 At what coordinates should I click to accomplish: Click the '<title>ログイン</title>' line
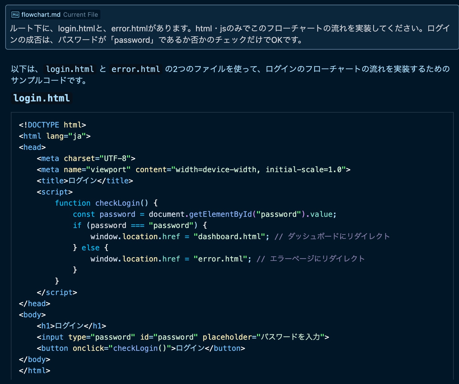click(x=85, y=181)
